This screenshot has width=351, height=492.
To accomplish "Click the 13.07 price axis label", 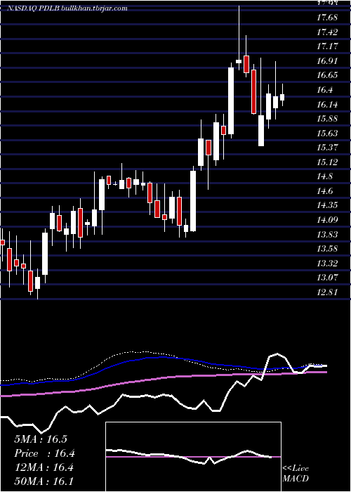I will (327, 278).
